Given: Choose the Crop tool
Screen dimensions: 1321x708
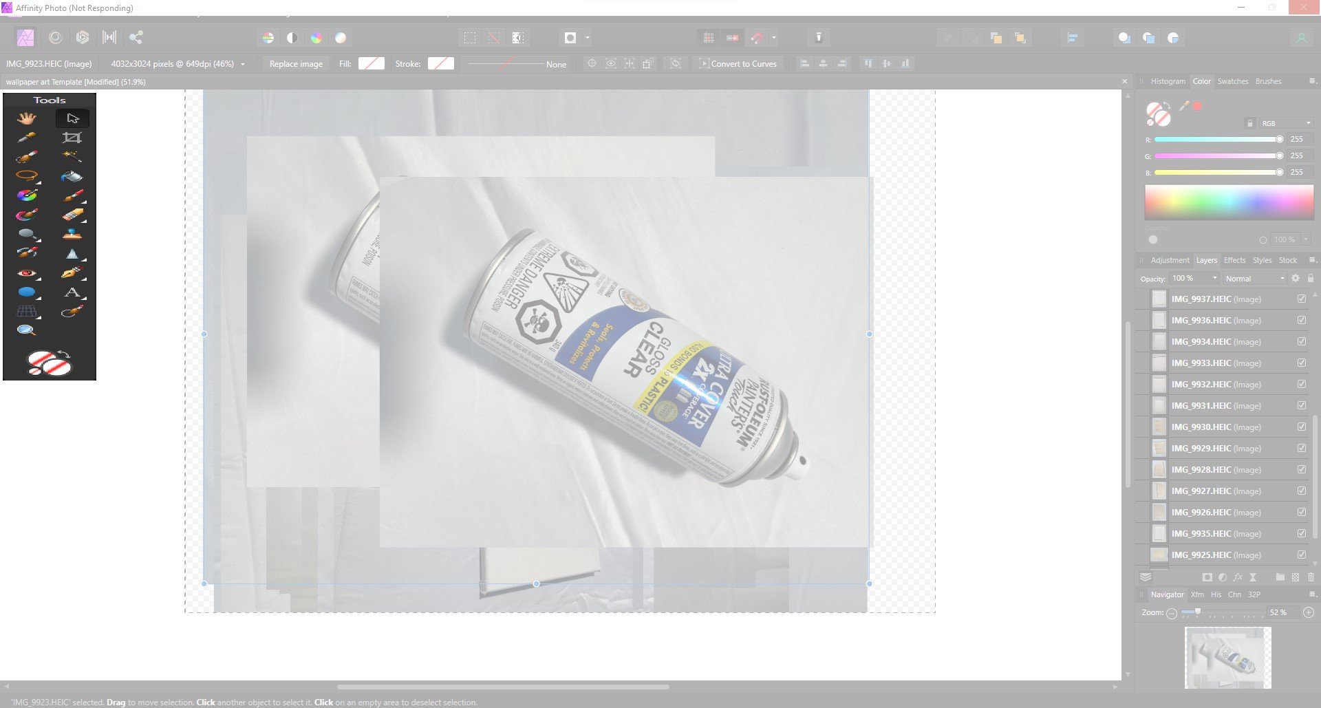Looking at the screenshot, I should [72, 138].
